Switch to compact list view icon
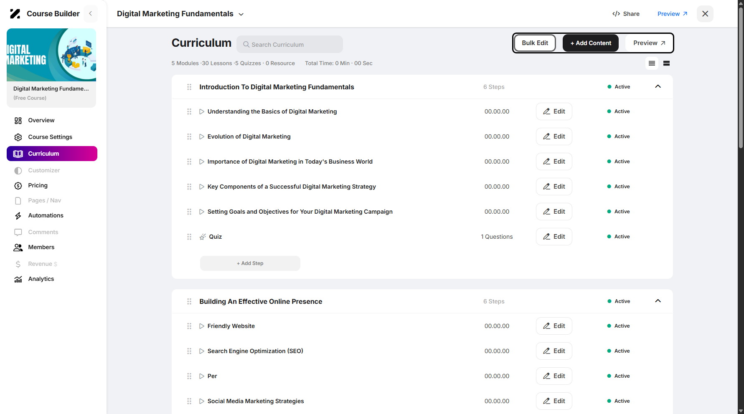This screenshot has height=414, width=744. pos(652,63)
